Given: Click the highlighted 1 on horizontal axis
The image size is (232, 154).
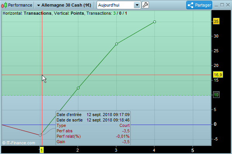Looking at the screenshot, I should click(42, 150).
